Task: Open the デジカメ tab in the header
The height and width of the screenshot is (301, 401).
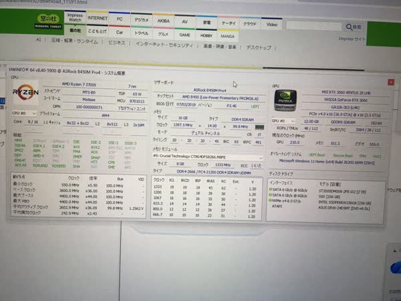Action: pos(140,22)
